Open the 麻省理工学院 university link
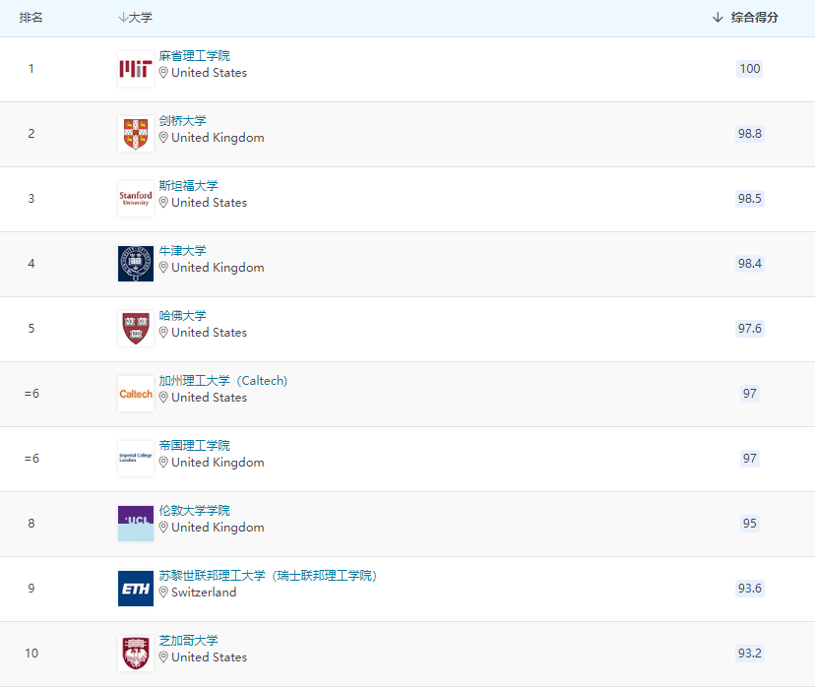This screenshot has height=687, width=815. [194, 56]
